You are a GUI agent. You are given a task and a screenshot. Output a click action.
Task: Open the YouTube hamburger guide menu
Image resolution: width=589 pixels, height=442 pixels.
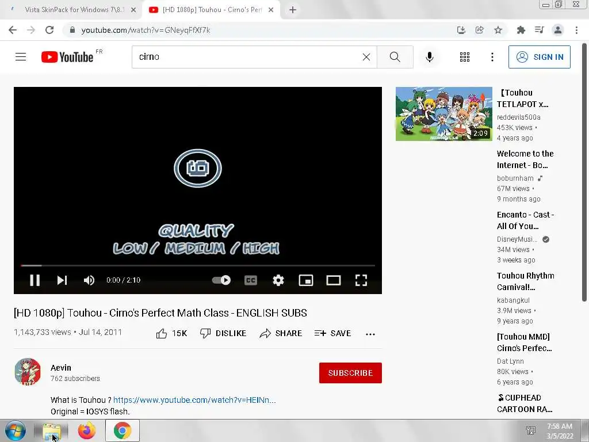pos(21,57)
